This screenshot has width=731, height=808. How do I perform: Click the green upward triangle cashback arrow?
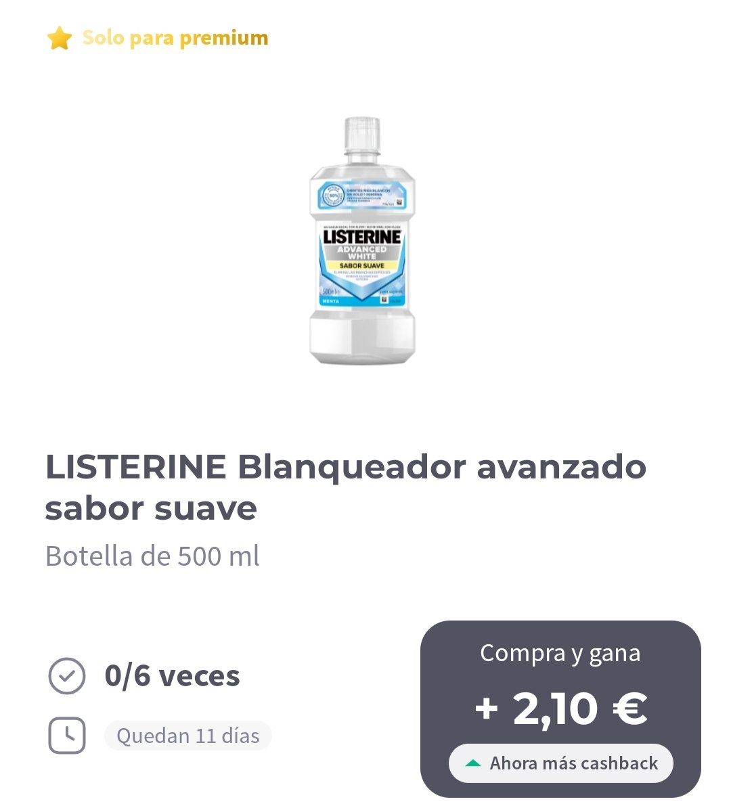472,763
